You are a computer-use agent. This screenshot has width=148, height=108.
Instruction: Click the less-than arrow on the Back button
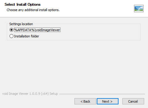[x=82, y=101]
